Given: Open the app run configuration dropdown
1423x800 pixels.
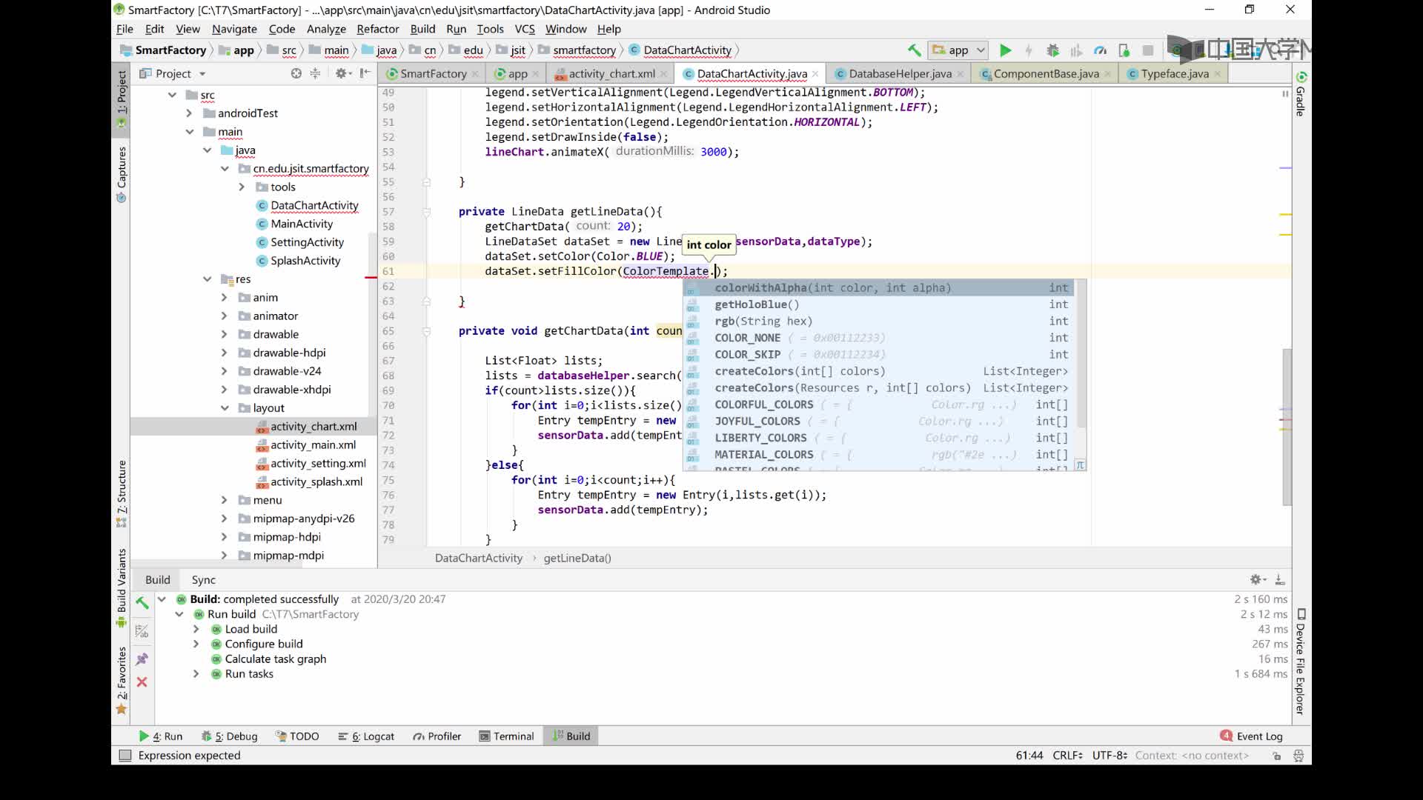Looking at the screenshot, I should coord(958,50).
